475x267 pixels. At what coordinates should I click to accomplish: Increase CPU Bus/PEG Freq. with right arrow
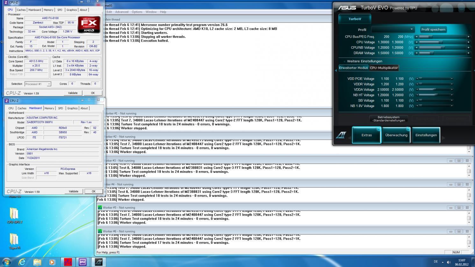(x=469, y=37)
